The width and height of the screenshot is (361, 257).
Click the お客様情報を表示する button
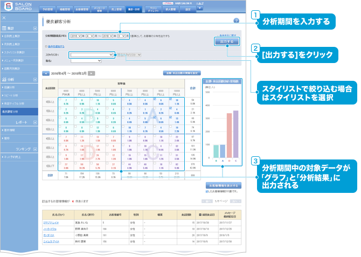pyautogui.click(x=224, y=185)
